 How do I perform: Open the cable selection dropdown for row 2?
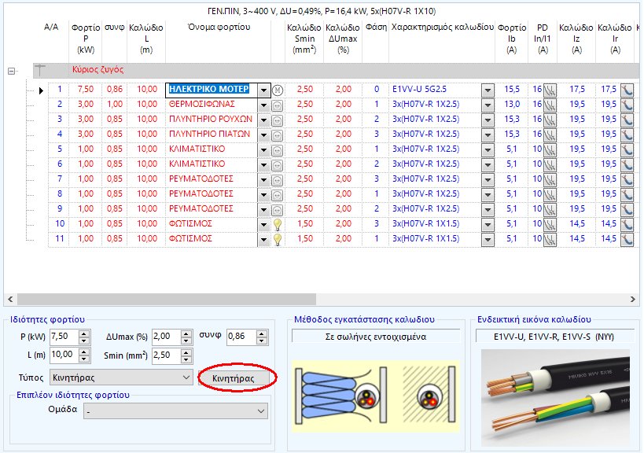488,104
